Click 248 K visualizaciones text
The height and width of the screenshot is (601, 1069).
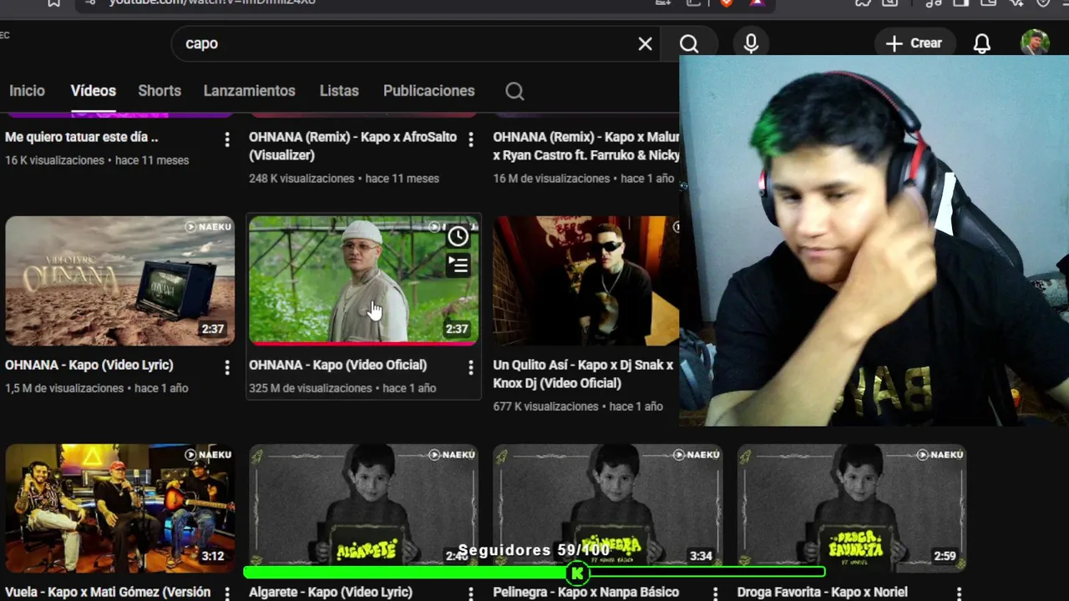301,179
